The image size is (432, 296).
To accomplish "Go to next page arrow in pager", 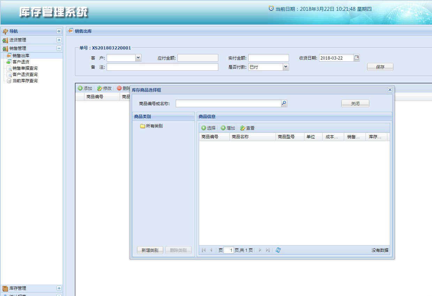I will point(260,250).
